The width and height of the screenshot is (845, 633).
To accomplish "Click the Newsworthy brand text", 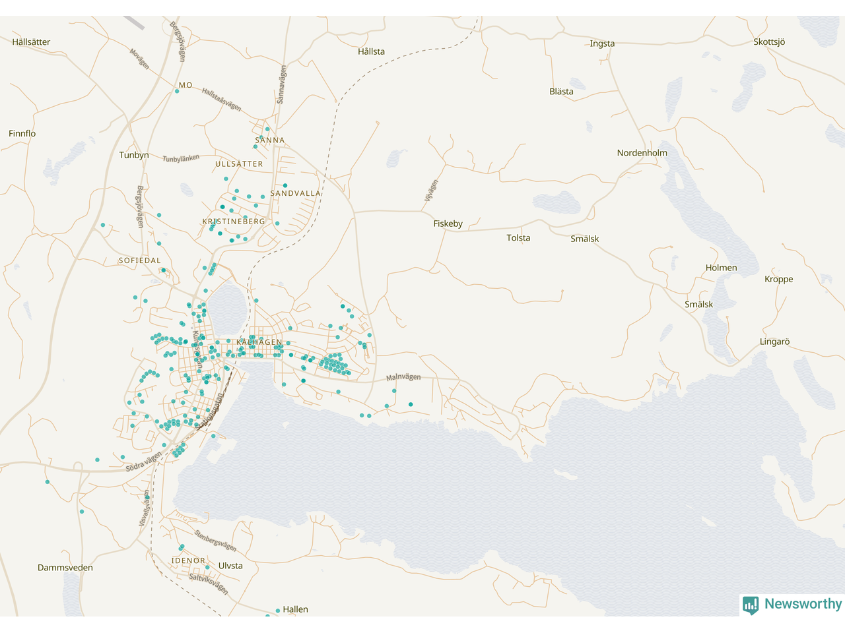I will tap(803, 604).
